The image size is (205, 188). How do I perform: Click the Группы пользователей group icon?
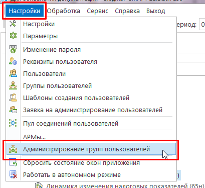13,85
